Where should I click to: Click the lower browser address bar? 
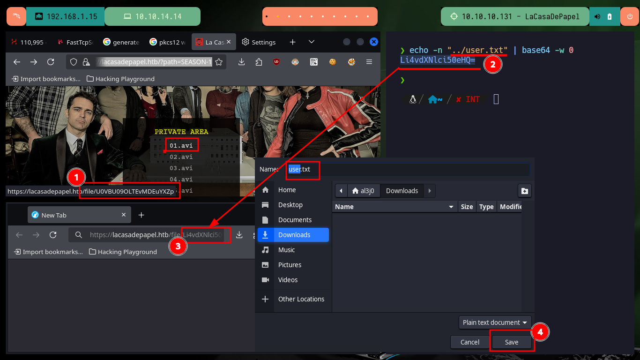(x=150, y=235)
